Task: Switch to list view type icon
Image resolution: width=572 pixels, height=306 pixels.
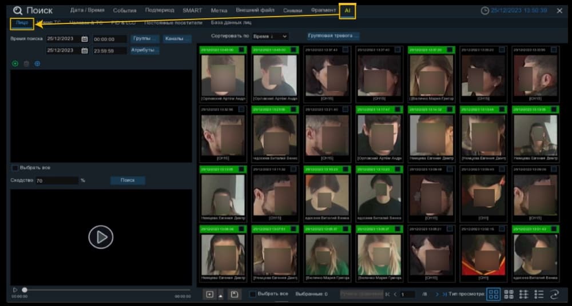Action: pyautogui.click(x=539, y=294)
